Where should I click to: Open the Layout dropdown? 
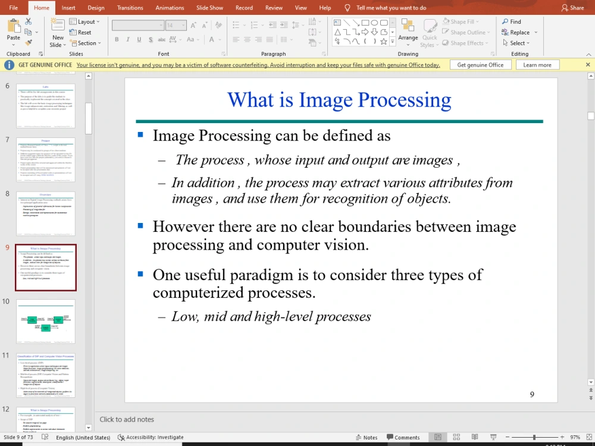(84, 21)
